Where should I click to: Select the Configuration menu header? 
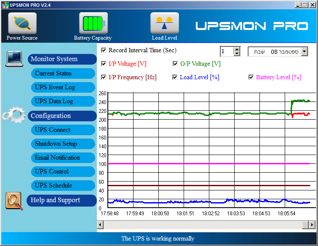(x=62, y=116)
